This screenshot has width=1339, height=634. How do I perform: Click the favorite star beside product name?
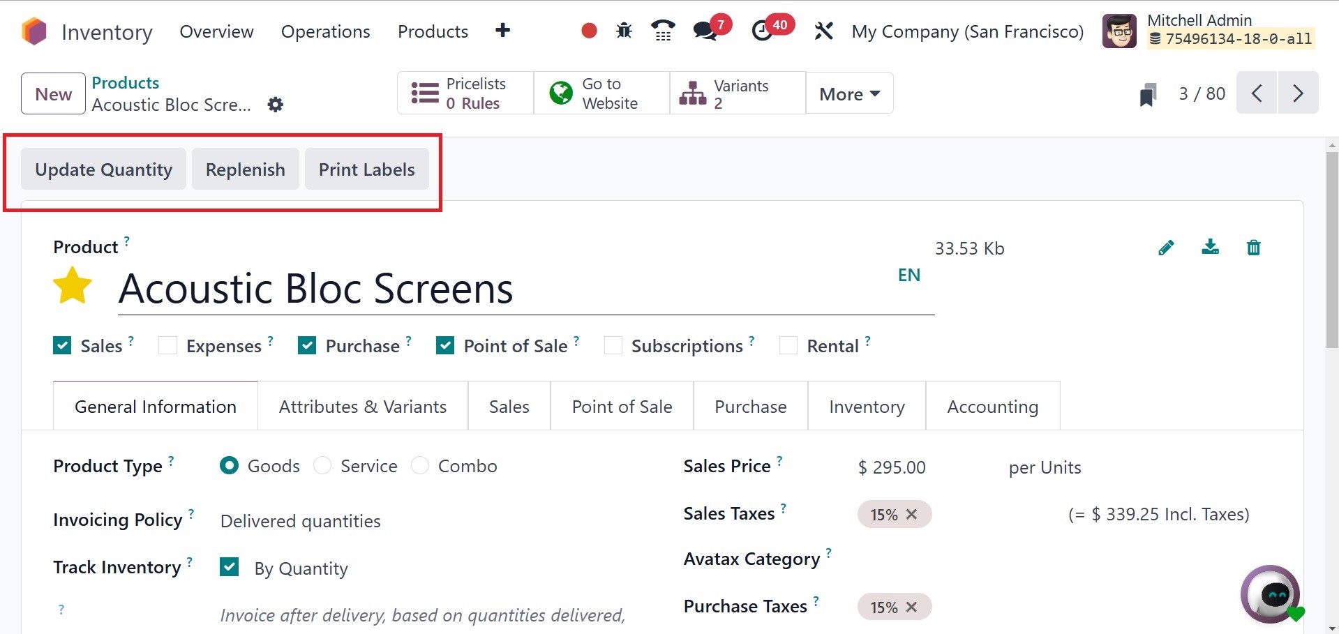(x=73, y=287)
